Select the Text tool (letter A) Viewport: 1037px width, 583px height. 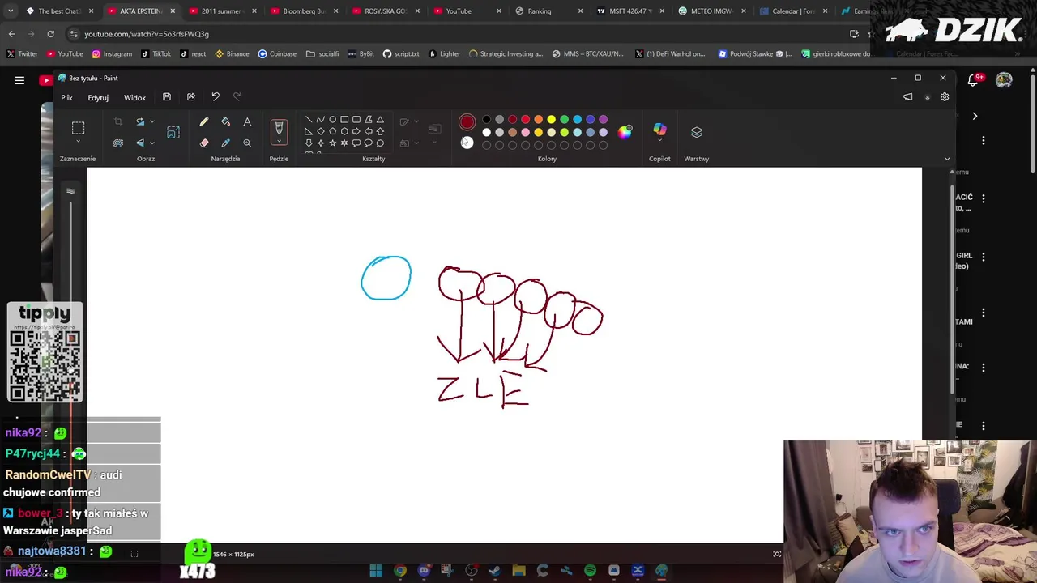click(x=247, y=121)
